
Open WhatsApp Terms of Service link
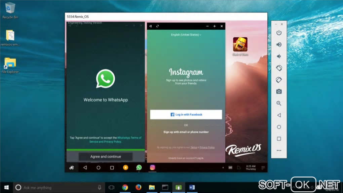click(115, 140)
